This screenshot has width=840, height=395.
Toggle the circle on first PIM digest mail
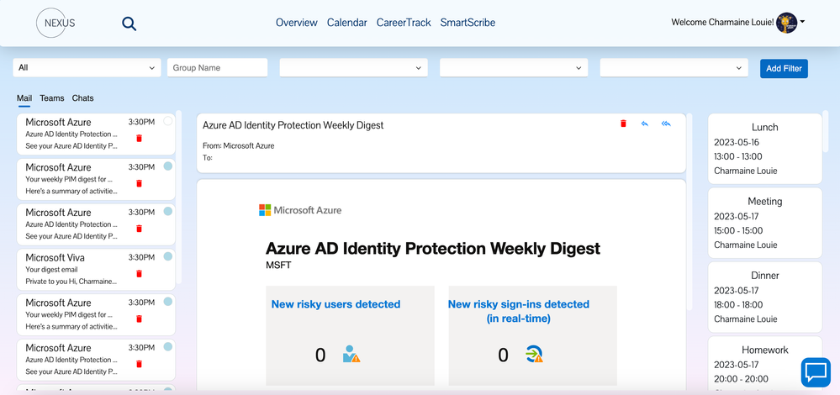[167, 166]
